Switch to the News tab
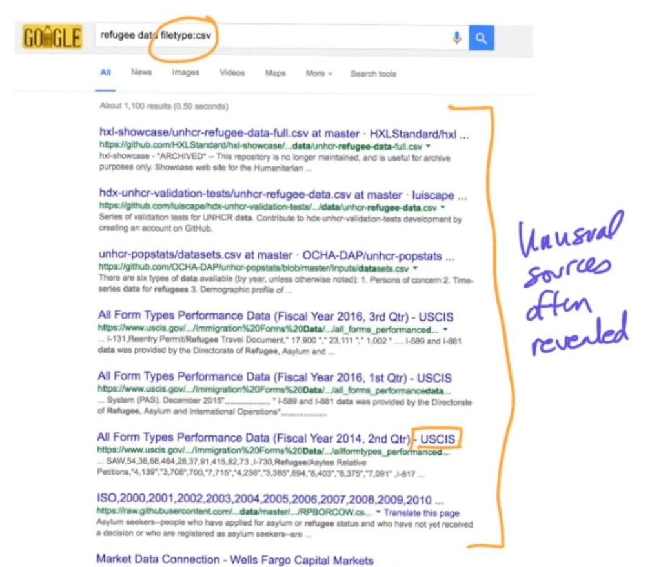The width and height of the screenshot is (661, 567). [x=141, y=73]
